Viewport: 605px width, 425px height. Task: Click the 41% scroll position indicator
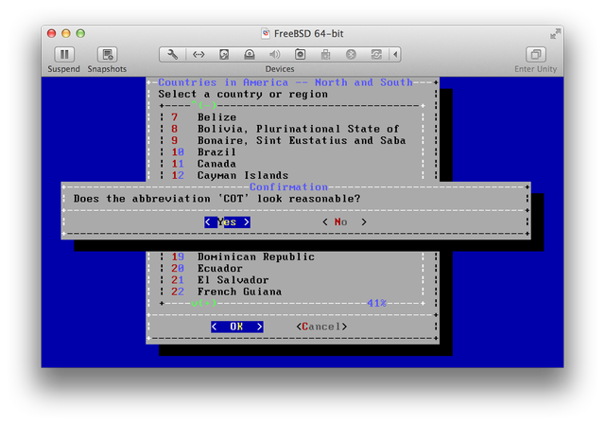377,303
